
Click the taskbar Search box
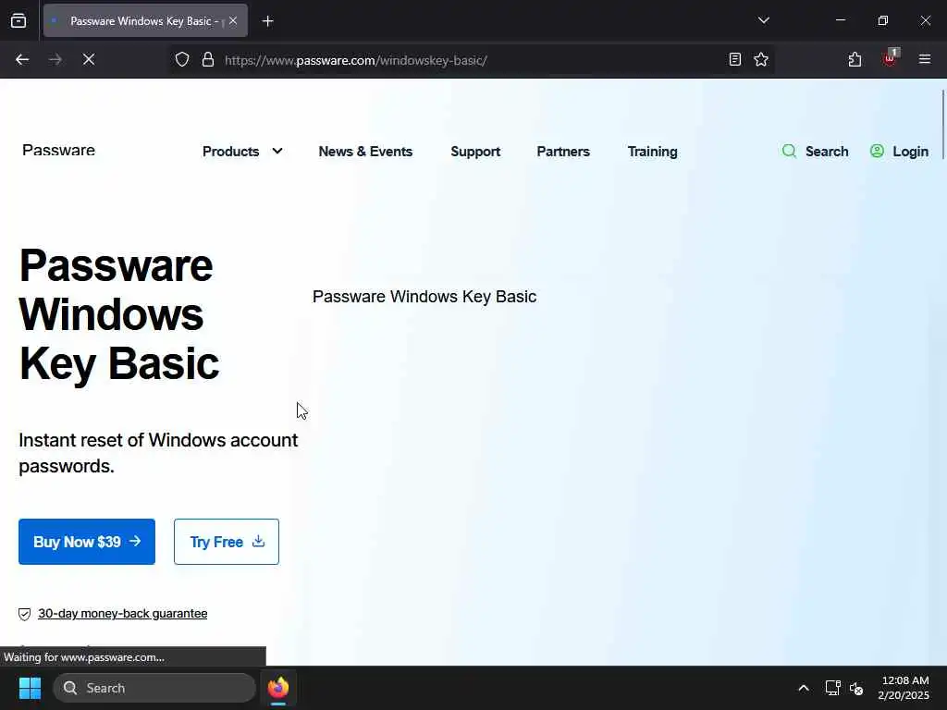point(154,688)
